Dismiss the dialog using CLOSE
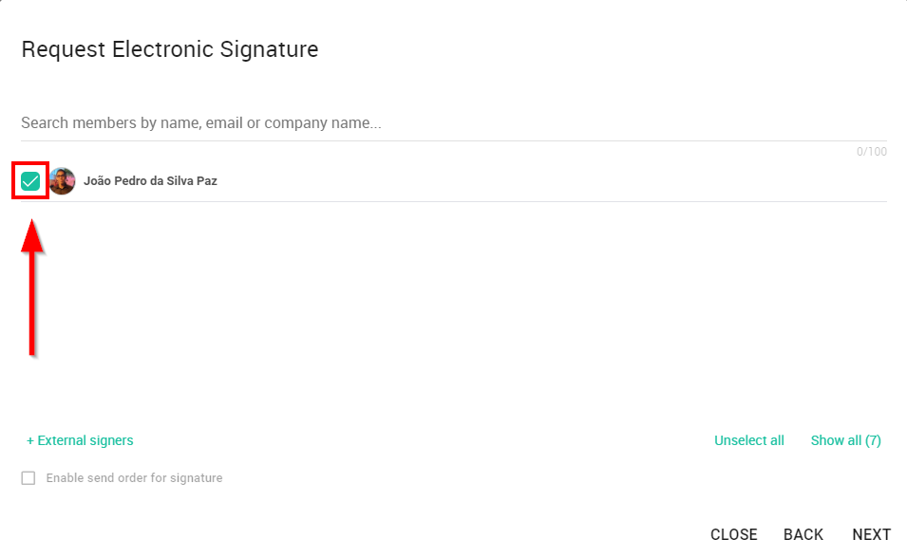907x558 pixels. coord(733,534)
